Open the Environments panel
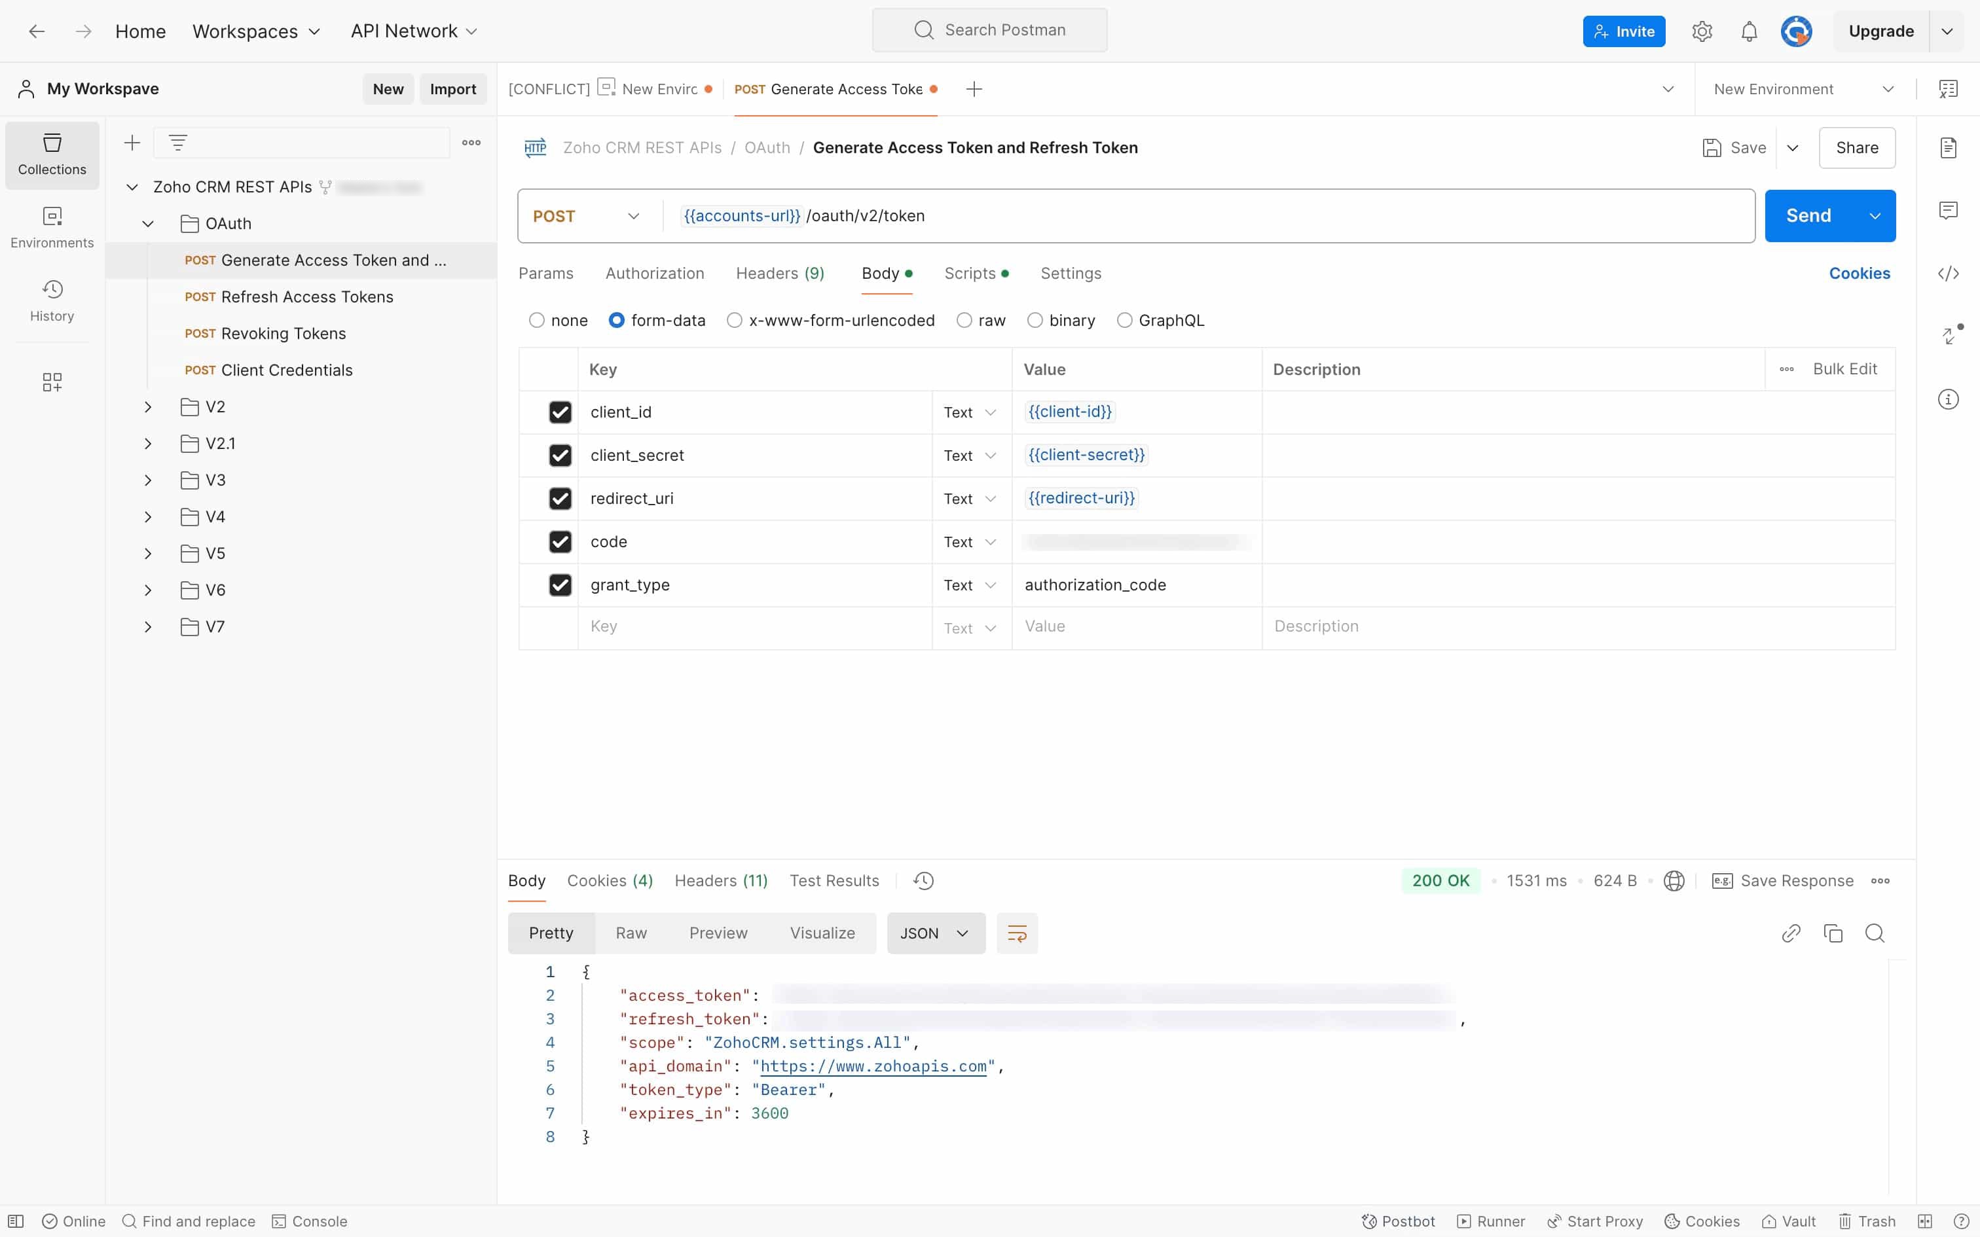The width and height of the screenshot is (1980, 1237). [52, 226]
